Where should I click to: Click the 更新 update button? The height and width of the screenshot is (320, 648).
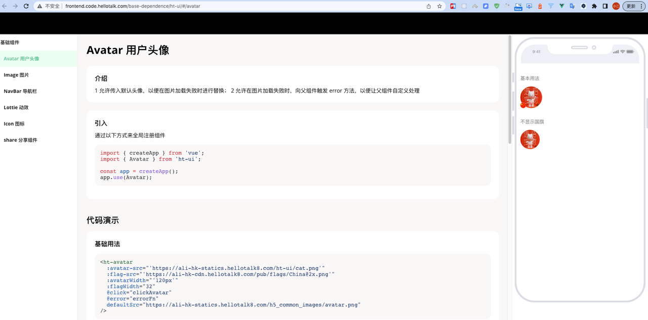click(x=631, y=6)
